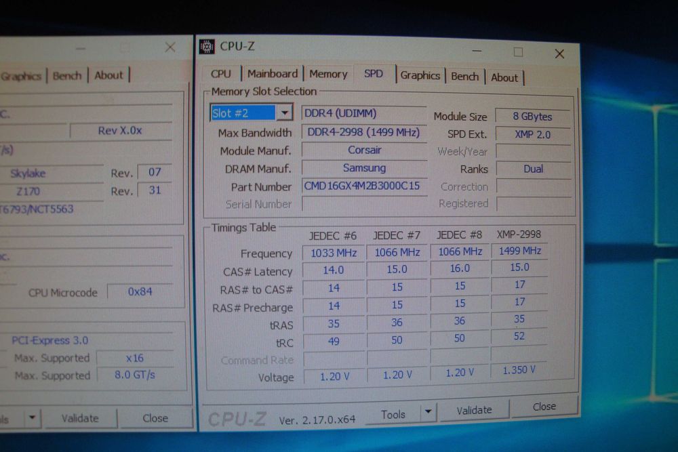
Task: Switch to the CPU tab
Action: pos(221,74)
